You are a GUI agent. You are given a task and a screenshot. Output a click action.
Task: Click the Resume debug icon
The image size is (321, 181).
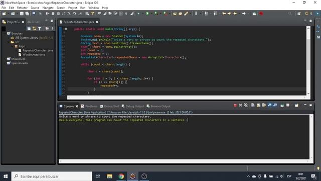coord(47,14)
